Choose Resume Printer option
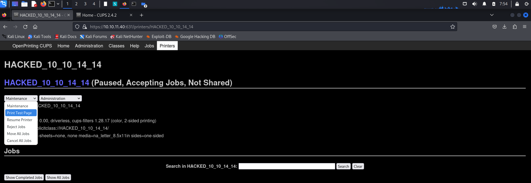Screen dimensions: 531x183 [x=21, y=120]
